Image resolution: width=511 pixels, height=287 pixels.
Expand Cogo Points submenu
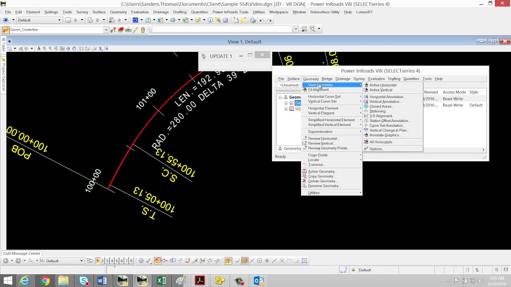point(331,155)
